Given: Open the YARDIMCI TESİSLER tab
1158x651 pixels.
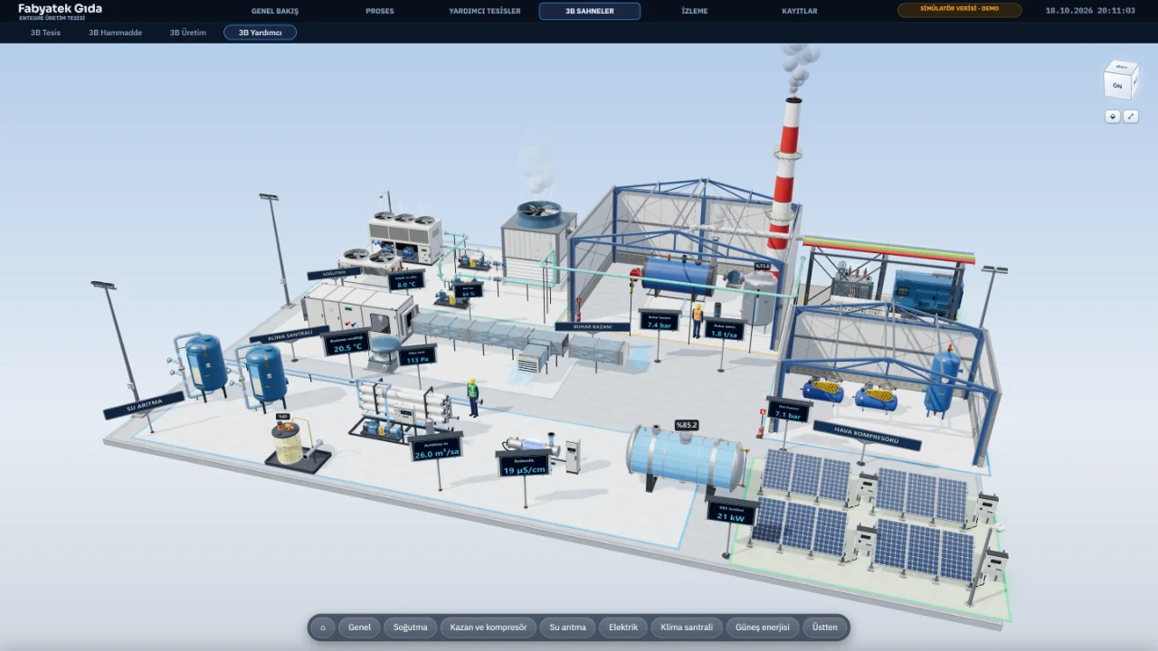Looking at the screenshot, I should 485,11.
